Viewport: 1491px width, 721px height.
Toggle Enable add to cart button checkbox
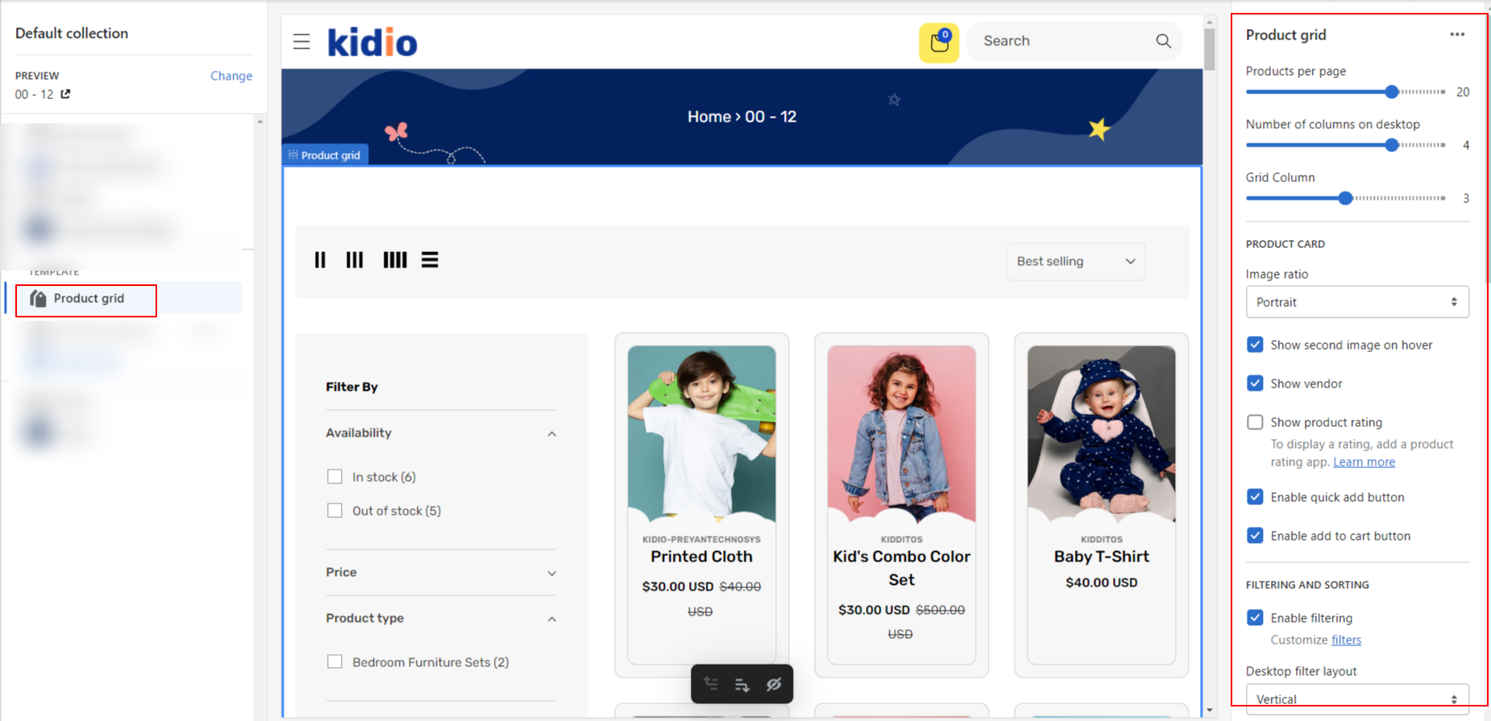point(1255,536)
